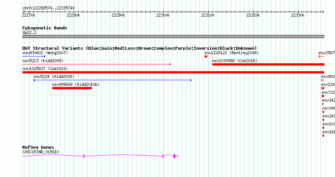
Task: Click the small red esv2218122 marker
Action: pos(206,56)
